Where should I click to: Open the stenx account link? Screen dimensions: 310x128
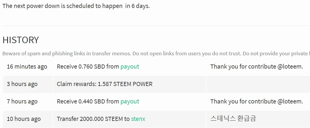(x=138, y=119)
